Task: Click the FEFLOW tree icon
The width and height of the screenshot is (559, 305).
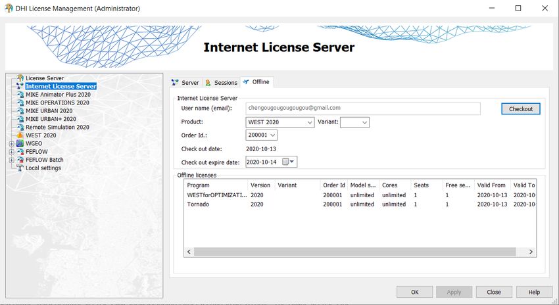Action: [x=20, y=152]
